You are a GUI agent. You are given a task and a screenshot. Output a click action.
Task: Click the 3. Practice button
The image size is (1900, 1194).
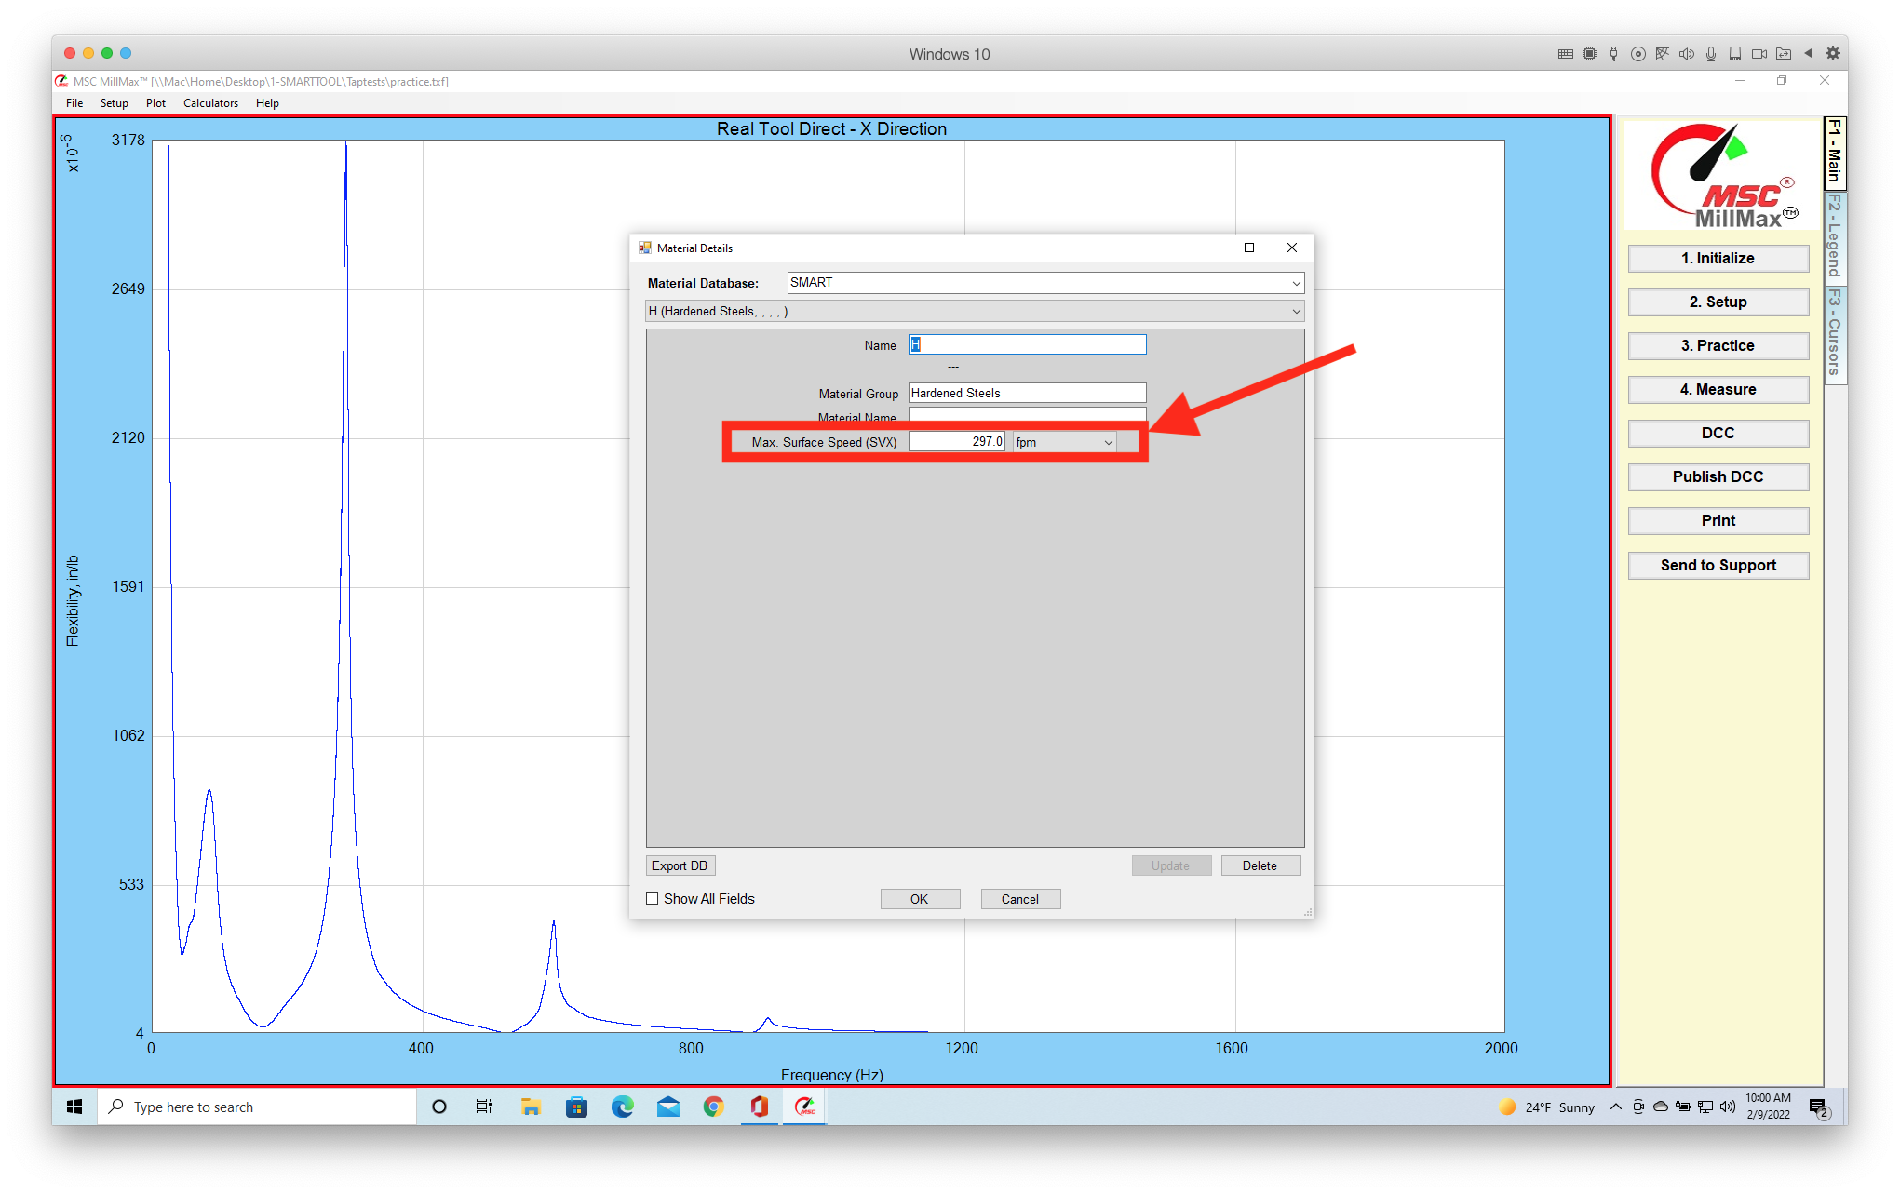1718,346
